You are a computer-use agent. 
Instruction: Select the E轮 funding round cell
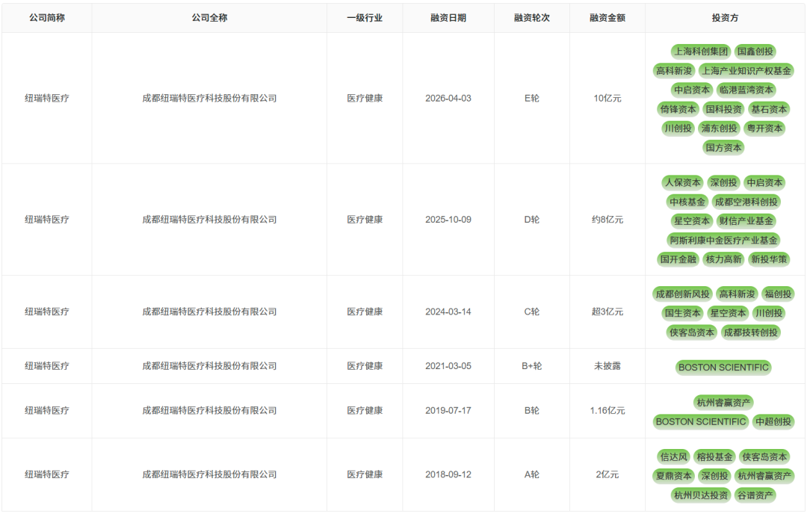tap(531, 98)
